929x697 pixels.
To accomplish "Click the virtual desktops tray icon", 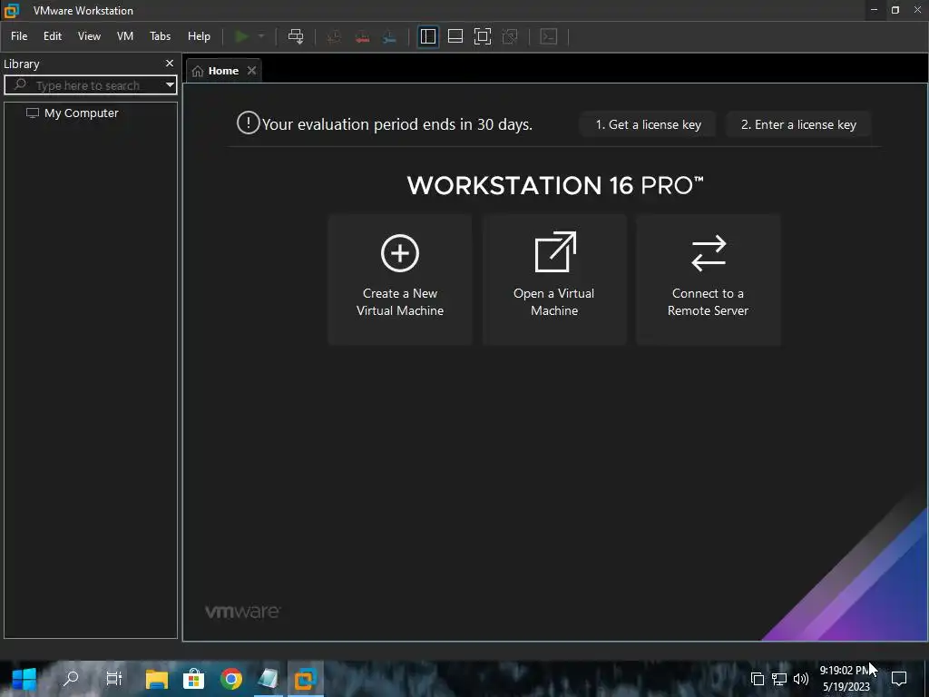I will [x=758, y=679].
